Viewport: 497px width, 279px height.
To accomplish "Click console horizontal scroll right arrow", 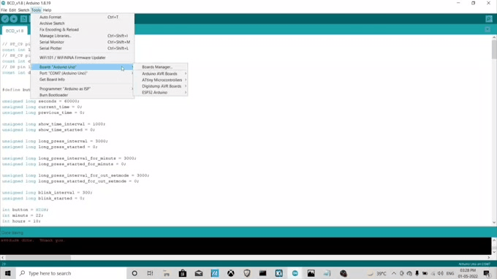I will [488, 258].
